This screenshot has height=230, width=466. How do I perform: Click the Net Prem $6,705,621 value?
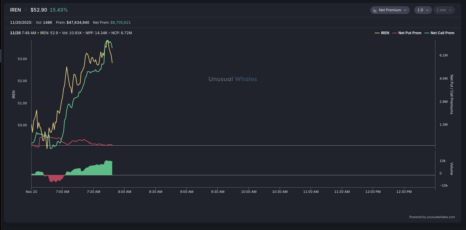[x=120, y=23]
